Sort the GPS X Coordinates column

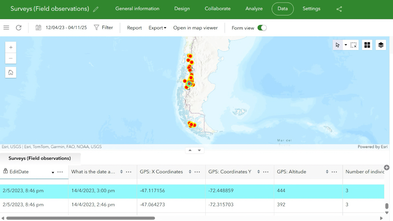pyautogui.click(x=190, y=172)
